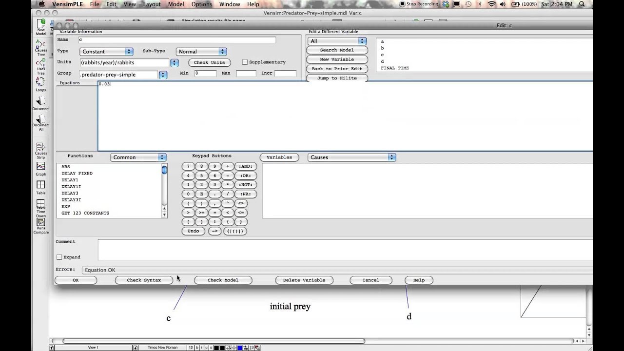Click the :AND: keypad button
Viewport: 624px width, 351px height.
click(x=246, y=166)
